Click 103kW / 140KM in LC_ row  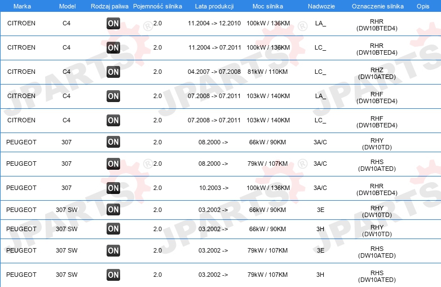(268, 120)
